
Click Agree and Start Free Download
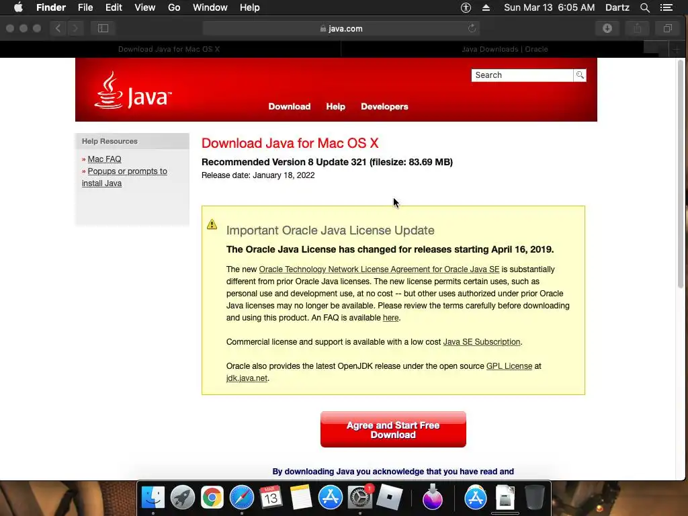[393, 429]
